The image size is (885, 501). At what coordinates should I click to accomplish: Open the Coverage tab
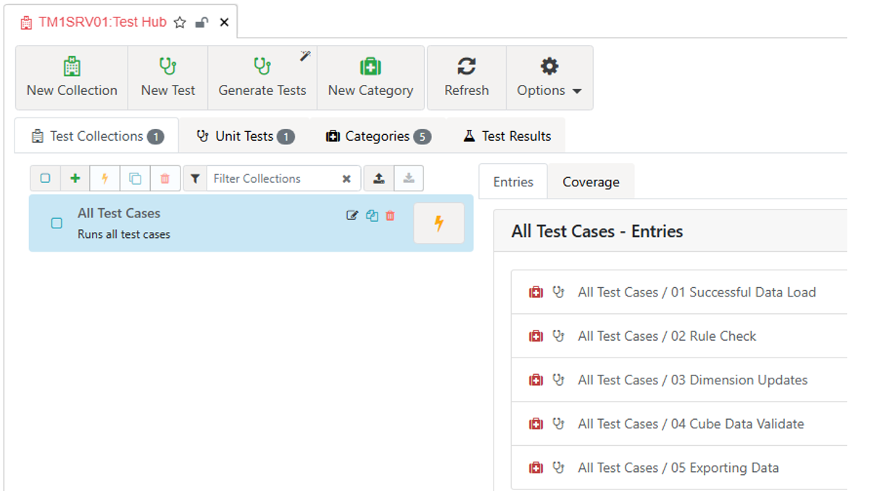[591, 182]
